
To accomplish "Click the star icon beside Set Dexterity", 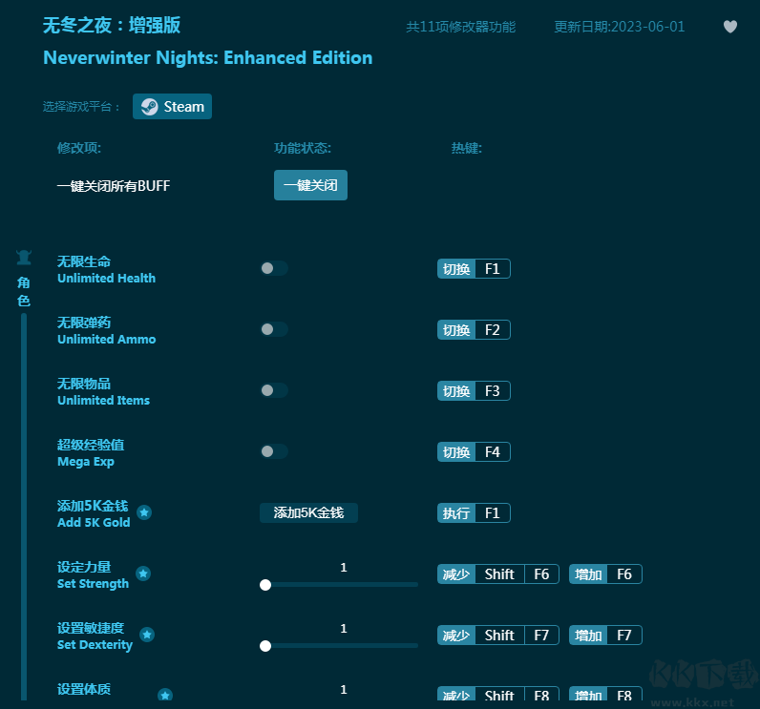I will pos(147,635).
